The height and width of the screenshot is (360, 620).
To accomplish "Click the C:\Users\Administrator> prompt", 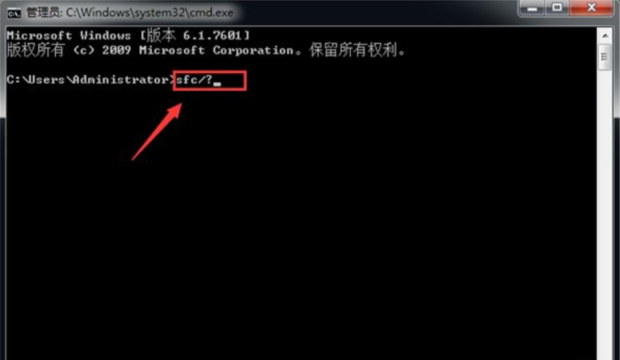I will tap(91, 80).
